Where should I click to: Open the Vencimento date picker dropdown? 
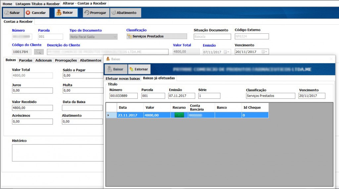[x=265, y=52]
